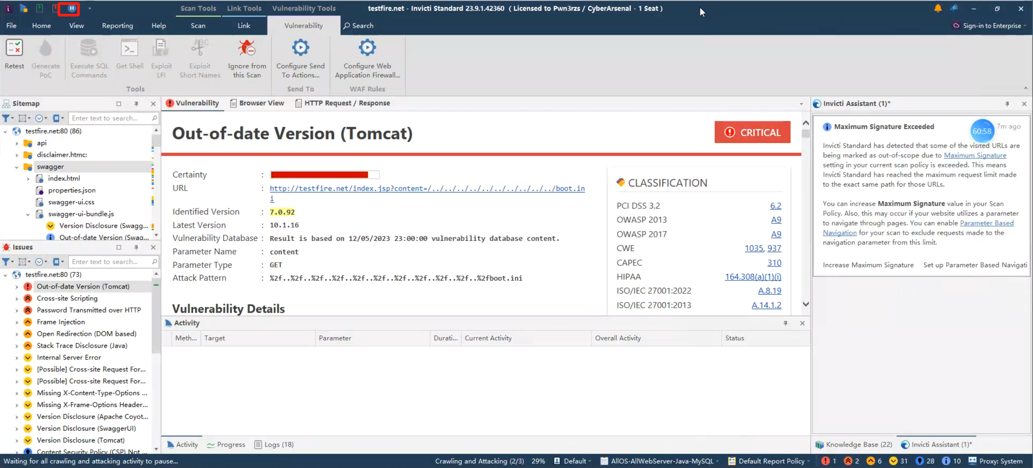
Task: Expand the Frame Injection issue node
Action: [16, 322]
